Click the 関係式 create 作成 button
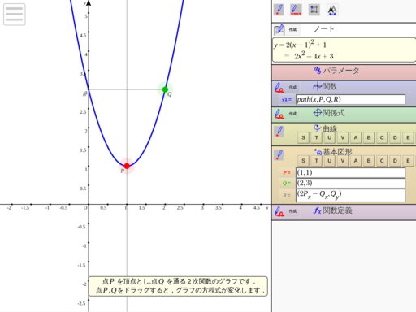 (x=292, y=114)
